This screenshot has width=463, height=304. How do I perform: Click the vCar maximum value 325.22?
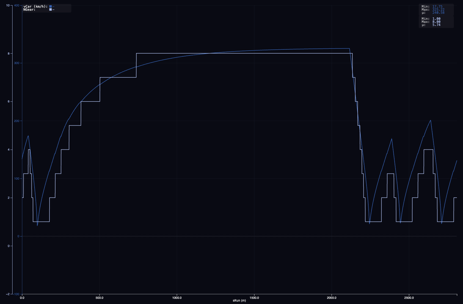[x=438, y=9]
